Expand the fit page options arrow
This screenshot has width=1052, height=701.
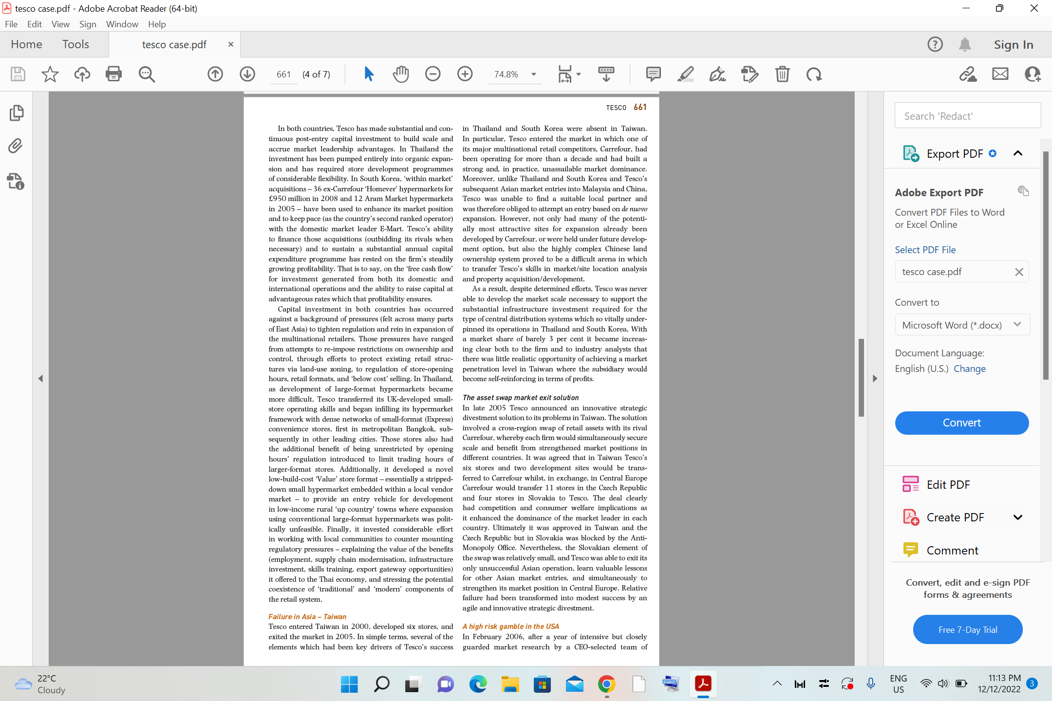579,74
